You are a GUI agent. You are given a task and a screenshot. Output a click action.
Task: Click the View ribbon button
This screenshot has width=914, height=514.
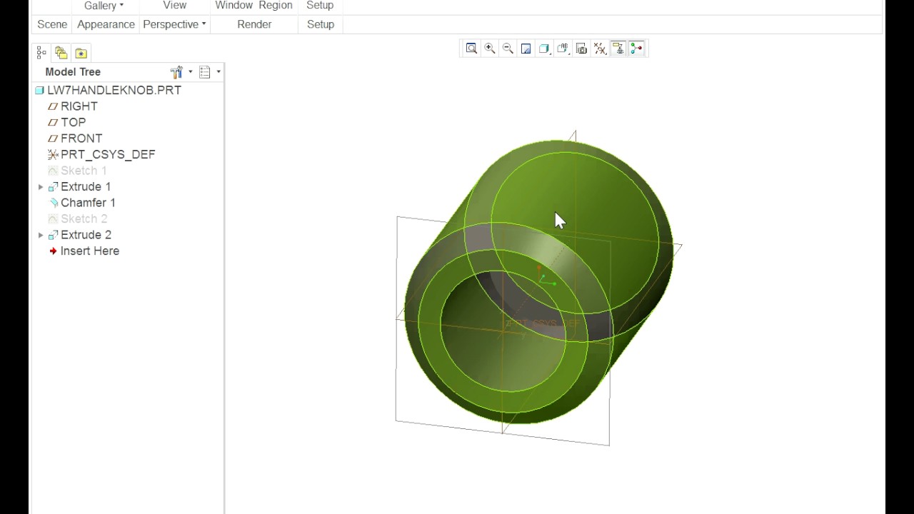[x=175, y=6]
